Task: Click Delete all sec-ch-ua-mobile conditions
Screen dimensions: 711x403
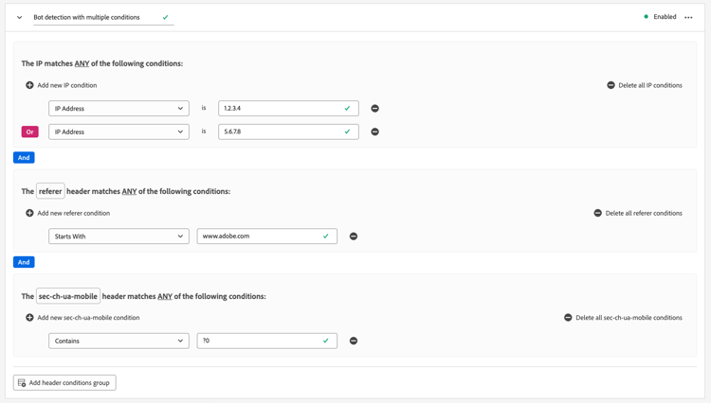Action: pos(623,318)
